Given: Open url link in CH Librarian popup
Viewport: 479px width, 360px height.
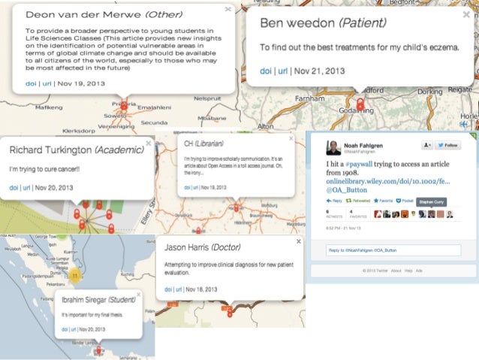Looking at the screenshot, I should point(195,187).
